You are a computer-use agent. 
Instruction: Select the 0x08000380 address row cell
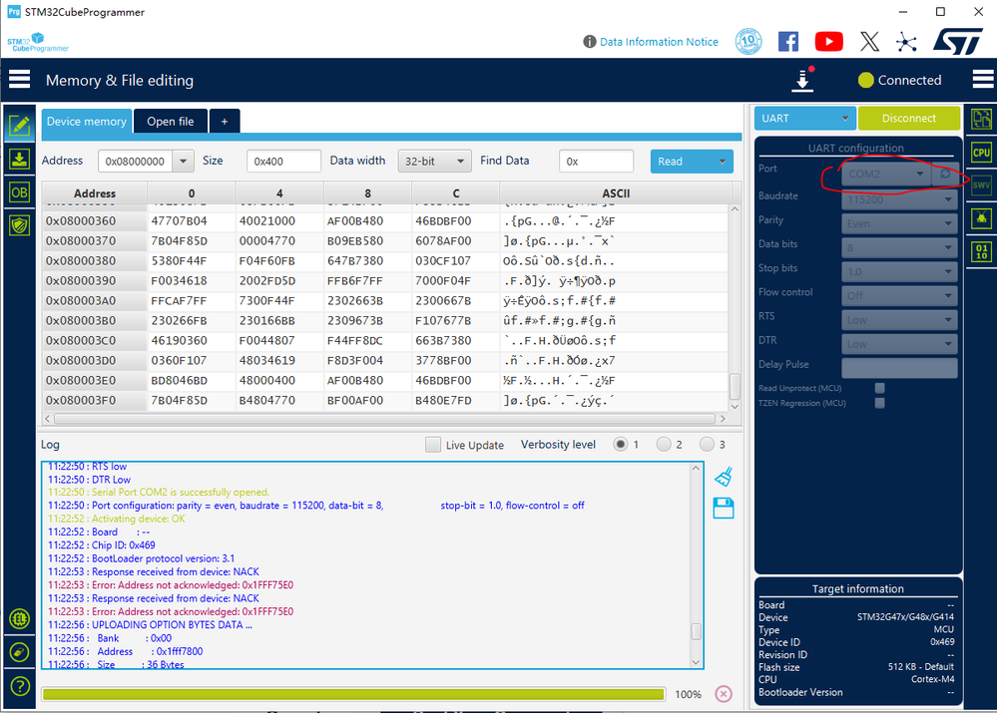coord(95,260)
